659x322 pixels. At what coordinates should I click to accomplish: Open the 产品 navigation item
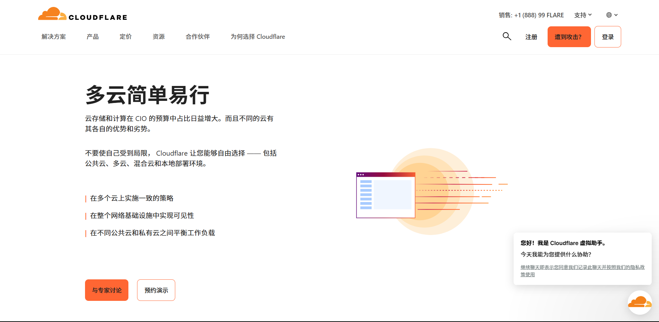pos(92,36)
